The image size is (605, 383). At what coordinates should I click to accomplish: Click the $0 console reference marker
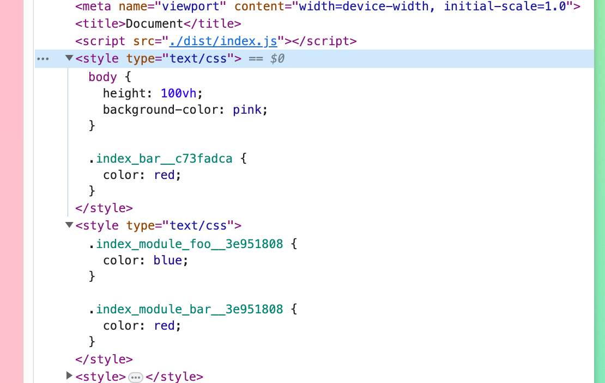pyautogui.click(x=277, y=59)
